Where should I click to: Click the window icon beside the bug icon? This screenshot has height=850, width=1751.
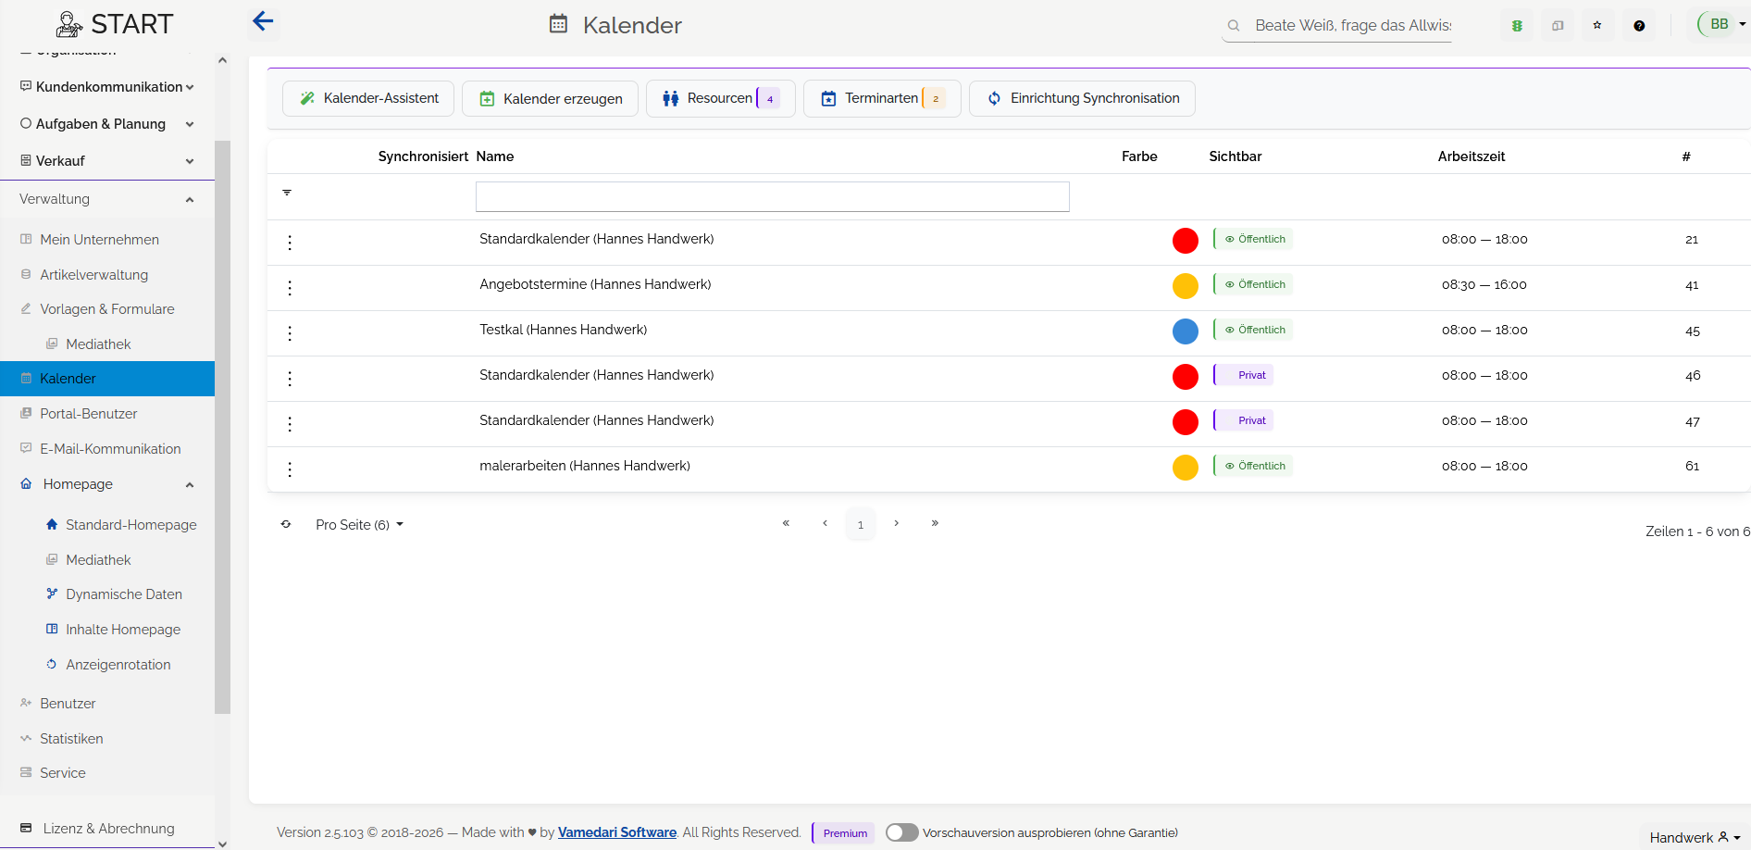coord(1558,26)
